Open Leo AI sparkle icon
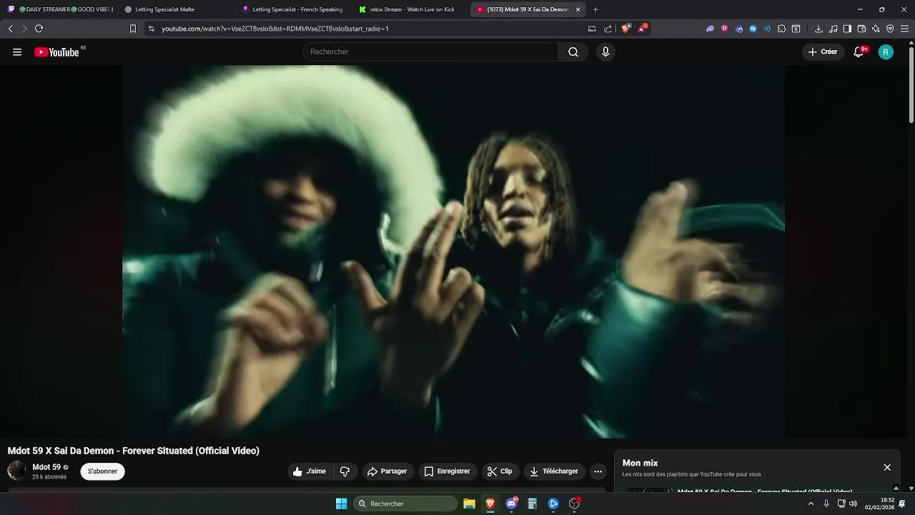915x515 pixels. click(x=876, y=29)
